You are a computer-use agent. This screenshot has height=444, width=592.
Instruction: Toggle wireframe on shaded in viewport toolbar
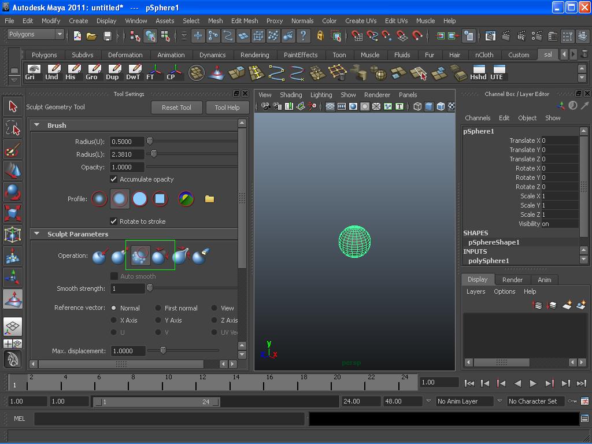coord(441,106)
